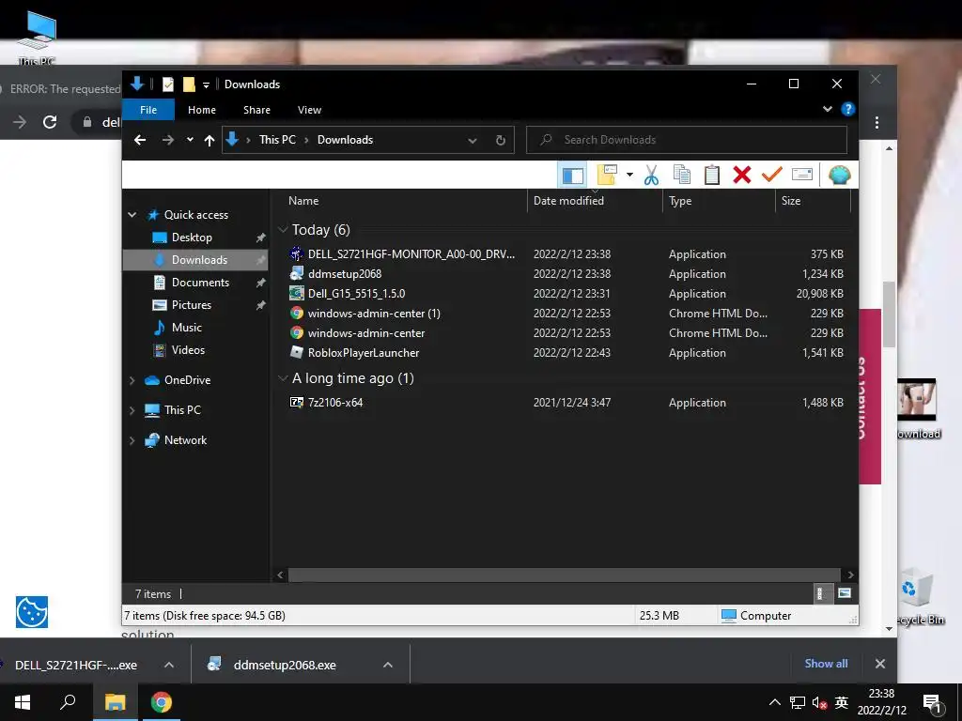This screenshot has height=721, width=962.
Task: Sort by the Type column header
Action: tap(719, 201)
